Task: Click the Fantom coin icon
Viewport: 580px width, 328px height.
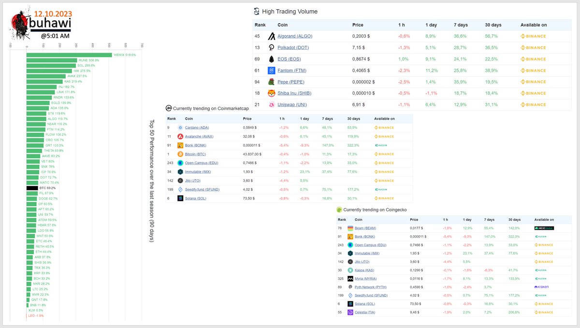Action: [x=271, y=71]
